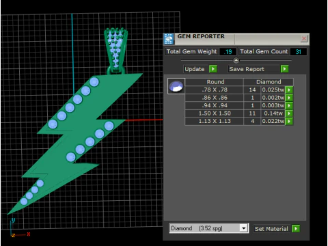Click green arrow for .94 X .94 row
This screenshot has width=328, height=246.
289,105
